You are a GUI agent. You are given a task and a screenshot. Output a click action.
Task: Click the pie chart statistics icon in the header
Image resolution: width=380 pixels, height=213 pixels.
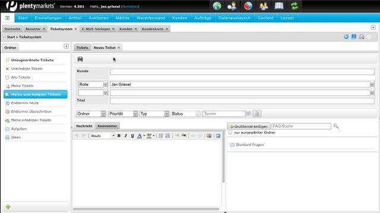click(248, 6)
